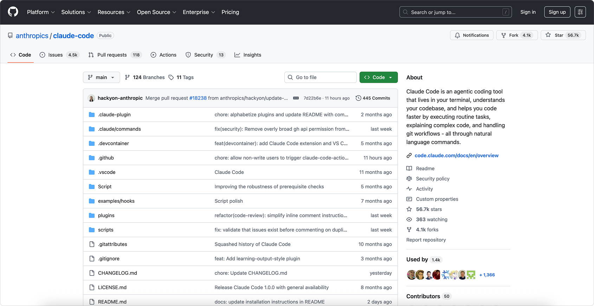Click the .github folder icon

pyautogui.click(x=92, y=158)
